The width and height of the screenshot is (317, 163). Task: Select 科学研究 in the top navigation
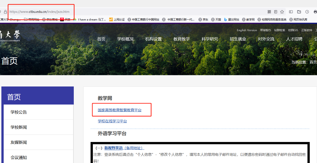[210, 39]
